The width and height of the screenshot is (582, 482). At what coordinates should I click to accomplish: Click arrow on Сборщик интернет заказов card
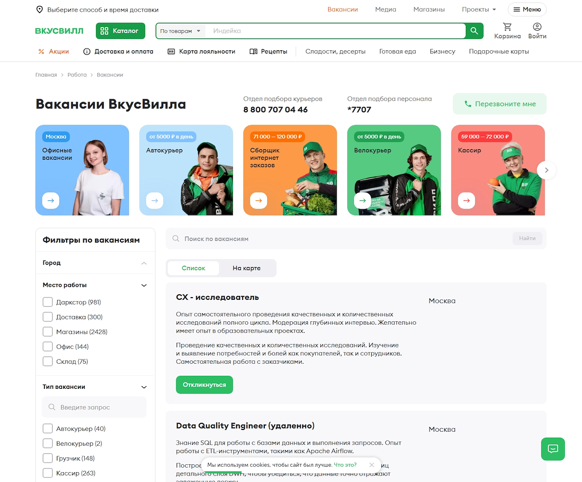(x=259, y=201)
